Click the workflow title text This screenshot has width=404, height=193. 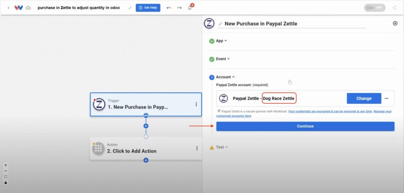pos(79,8)
